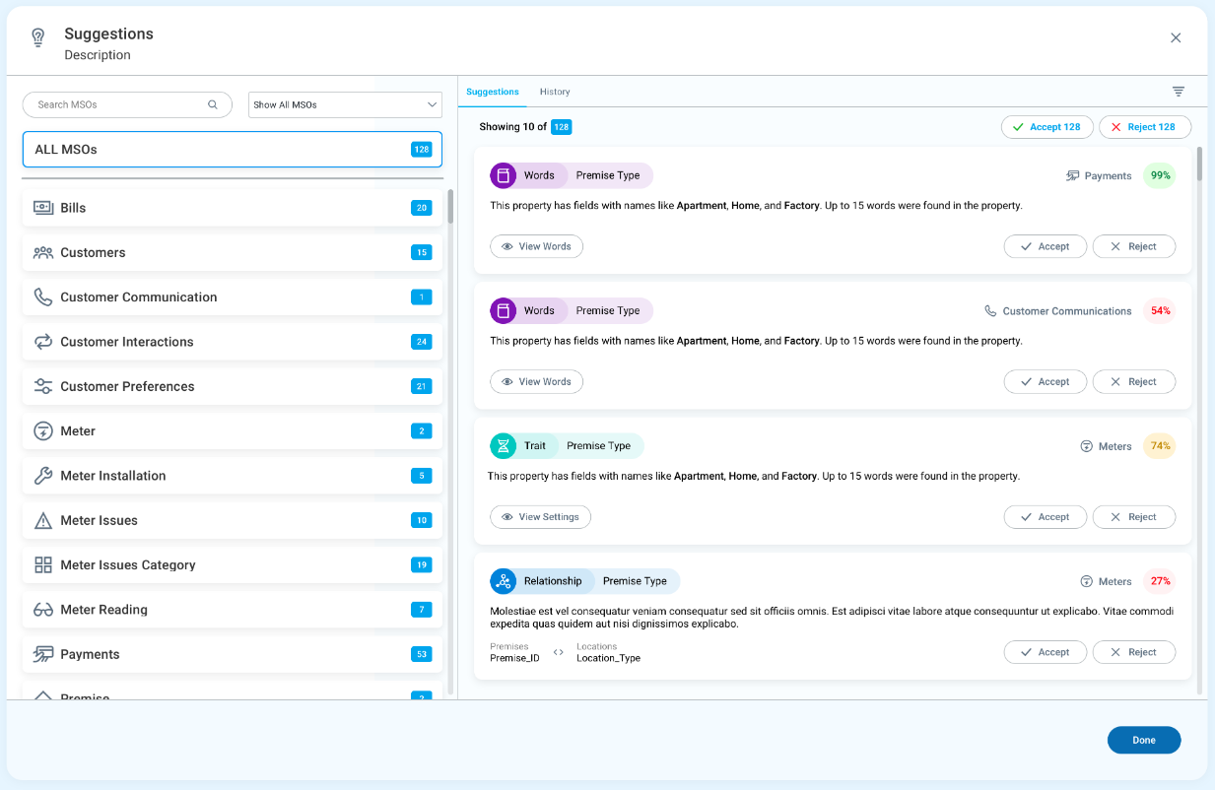Click the search magnifier icon in MSO search
The height and width of the screenshot is (790, 1215).
pos(212,104)
